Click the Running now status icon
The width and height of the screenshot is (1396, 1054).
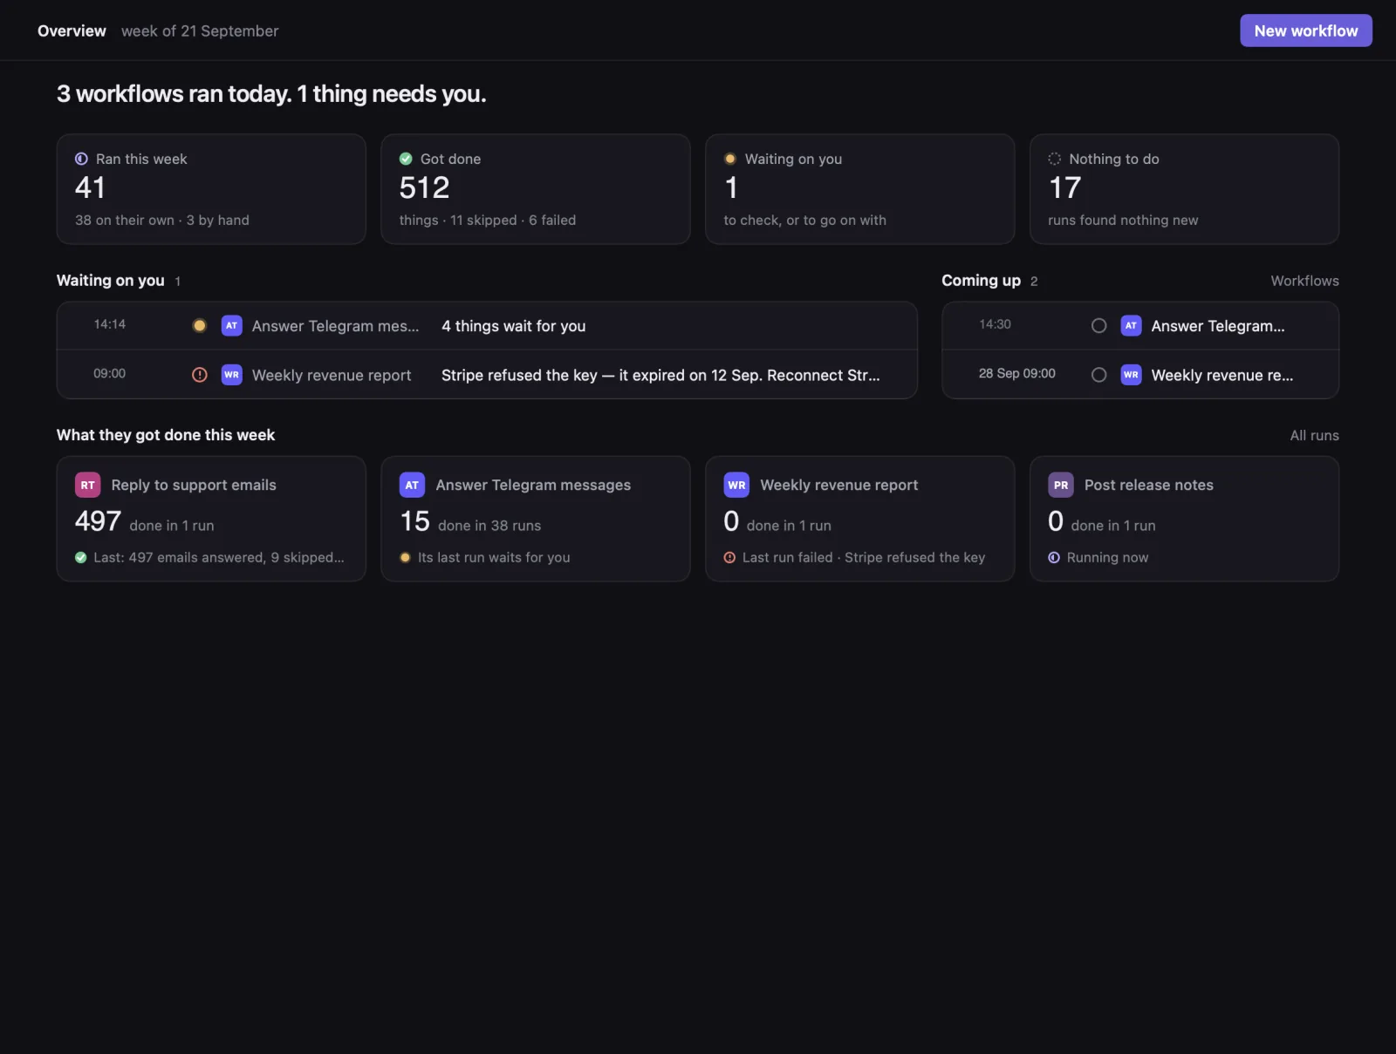[x=1054, y=557]
